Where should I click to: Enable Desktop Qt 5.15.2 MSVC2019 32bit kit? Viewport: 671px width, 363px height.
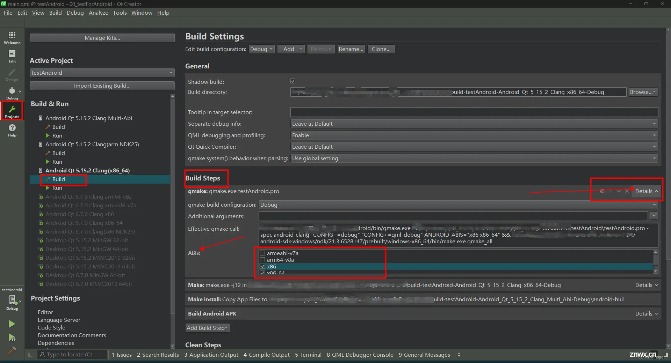(41, 258)
